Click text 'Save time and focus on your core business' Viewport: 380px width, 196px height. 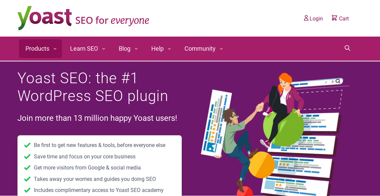click(x=85, y=156)
